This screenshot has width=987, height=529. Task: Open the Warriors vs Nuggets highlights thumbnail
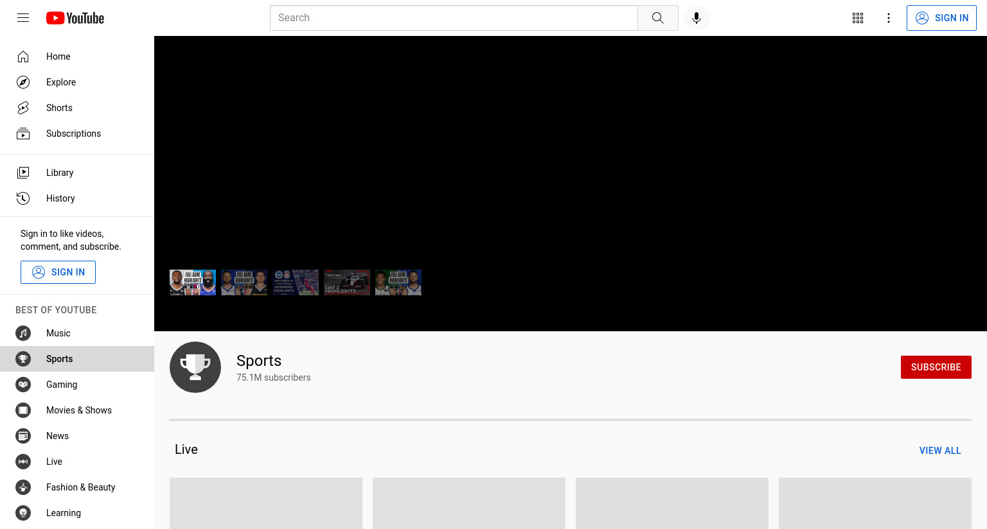[x=244, y=282]
